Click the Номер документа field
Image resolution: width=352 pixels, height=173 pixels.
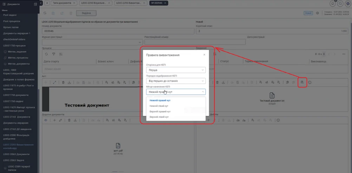(x=118, y=31)
